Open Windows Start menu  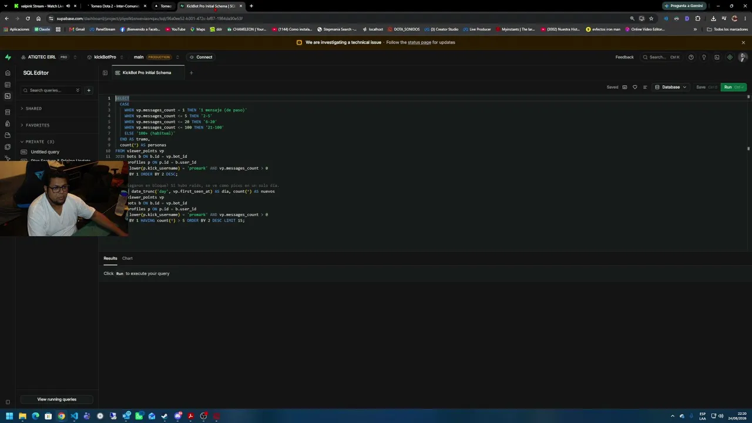(x=9, y=417)
